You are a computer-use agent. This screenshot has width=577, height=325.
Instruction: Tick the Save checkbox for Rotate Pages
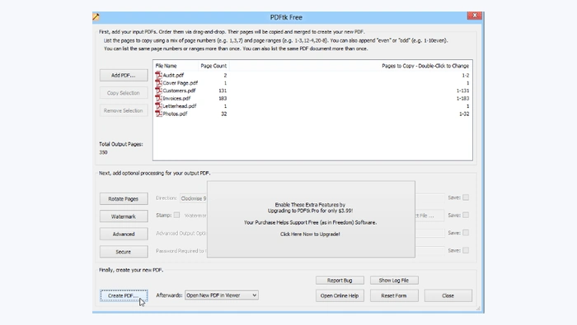point(466,197)
